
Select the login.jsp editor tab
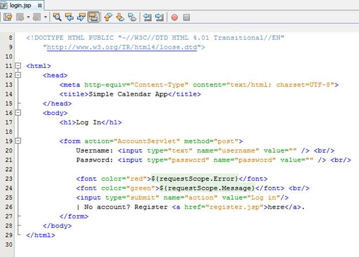[22, 5]
